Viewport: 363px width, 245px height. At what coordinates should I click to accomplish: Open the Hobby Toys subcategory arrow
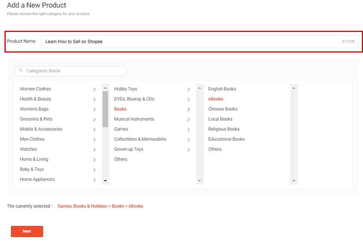pos(189,89)
